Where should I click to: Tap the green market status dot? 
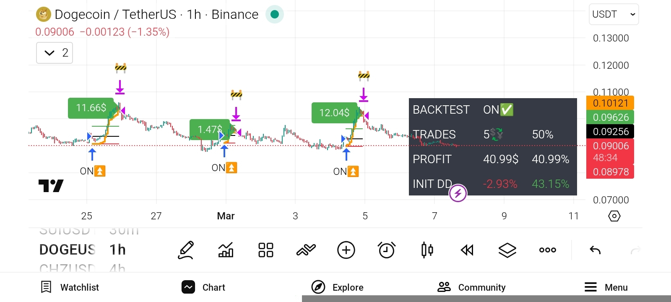[x=275, y=14]
